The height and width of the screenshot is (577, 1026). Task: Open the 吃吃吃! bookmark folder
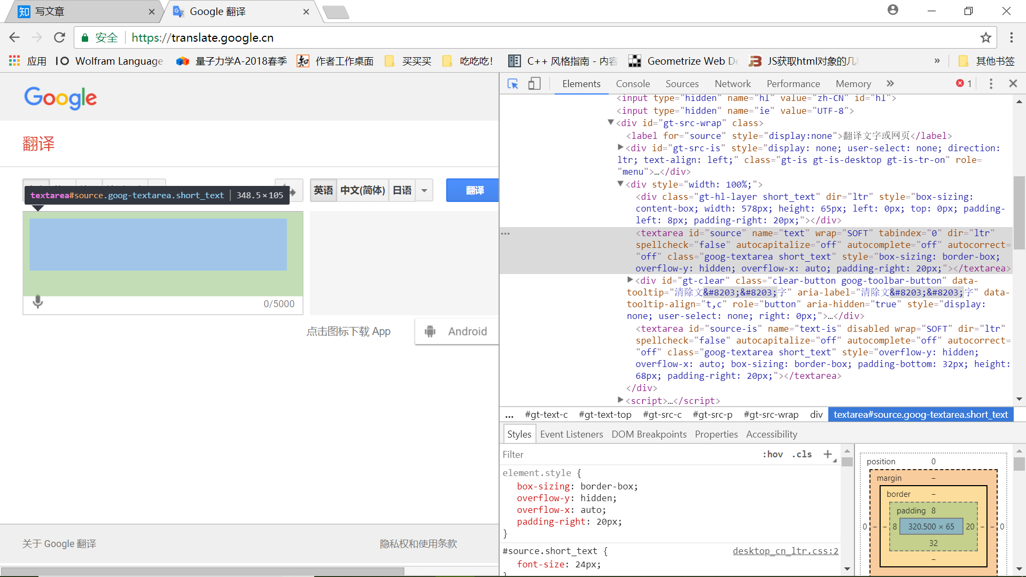pyautogui.click(x=468, y=61)
